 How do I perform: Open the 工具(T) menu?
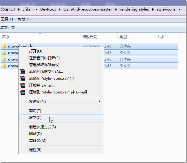click(7, 19)
